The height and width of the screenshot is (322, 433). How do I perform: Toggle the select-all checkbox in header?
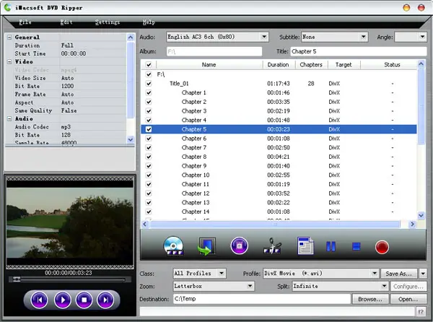coord(149,65)
